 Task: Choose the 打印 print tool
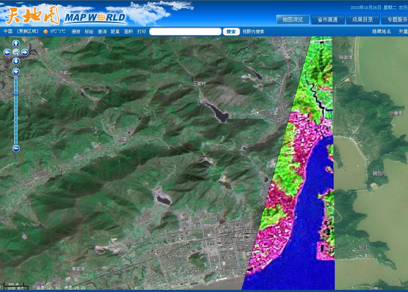(x=141, y=32)
